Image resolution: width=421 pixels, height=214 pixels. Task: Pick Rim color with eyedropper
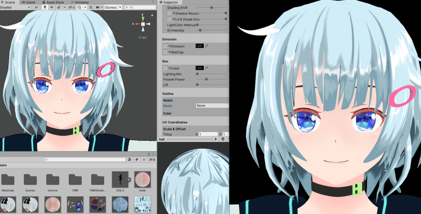click(206, 68)
